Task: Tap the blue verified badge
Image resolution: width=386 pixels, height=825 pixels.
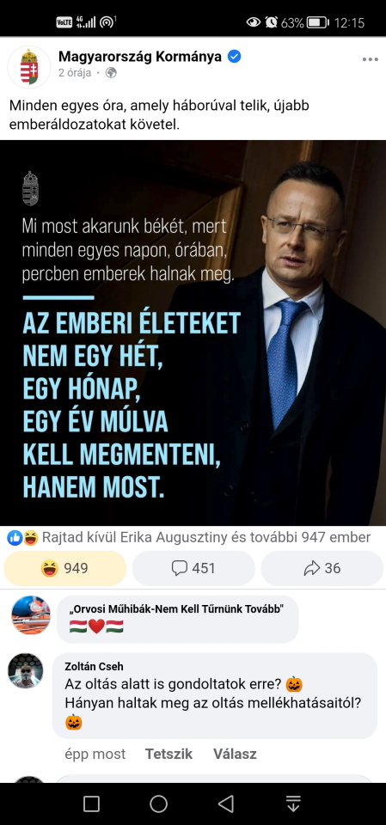Action: pyautogui.click(x=234, y=57)
